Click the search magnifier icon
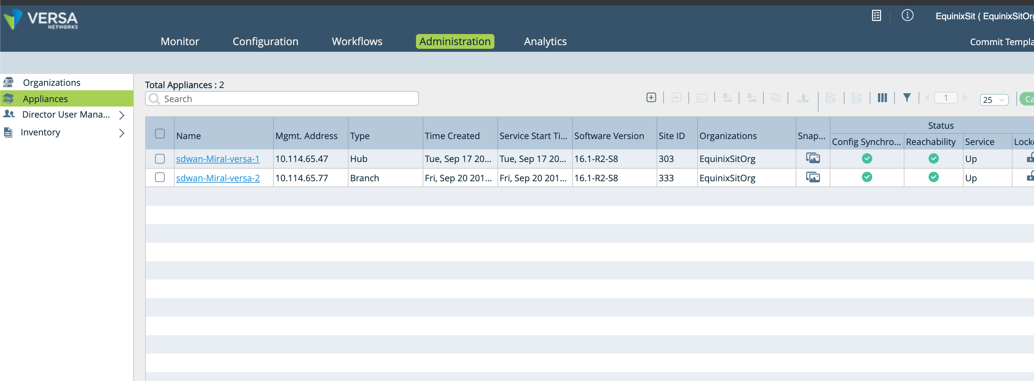The image size is (1034, 381). (x=154, y=99)
